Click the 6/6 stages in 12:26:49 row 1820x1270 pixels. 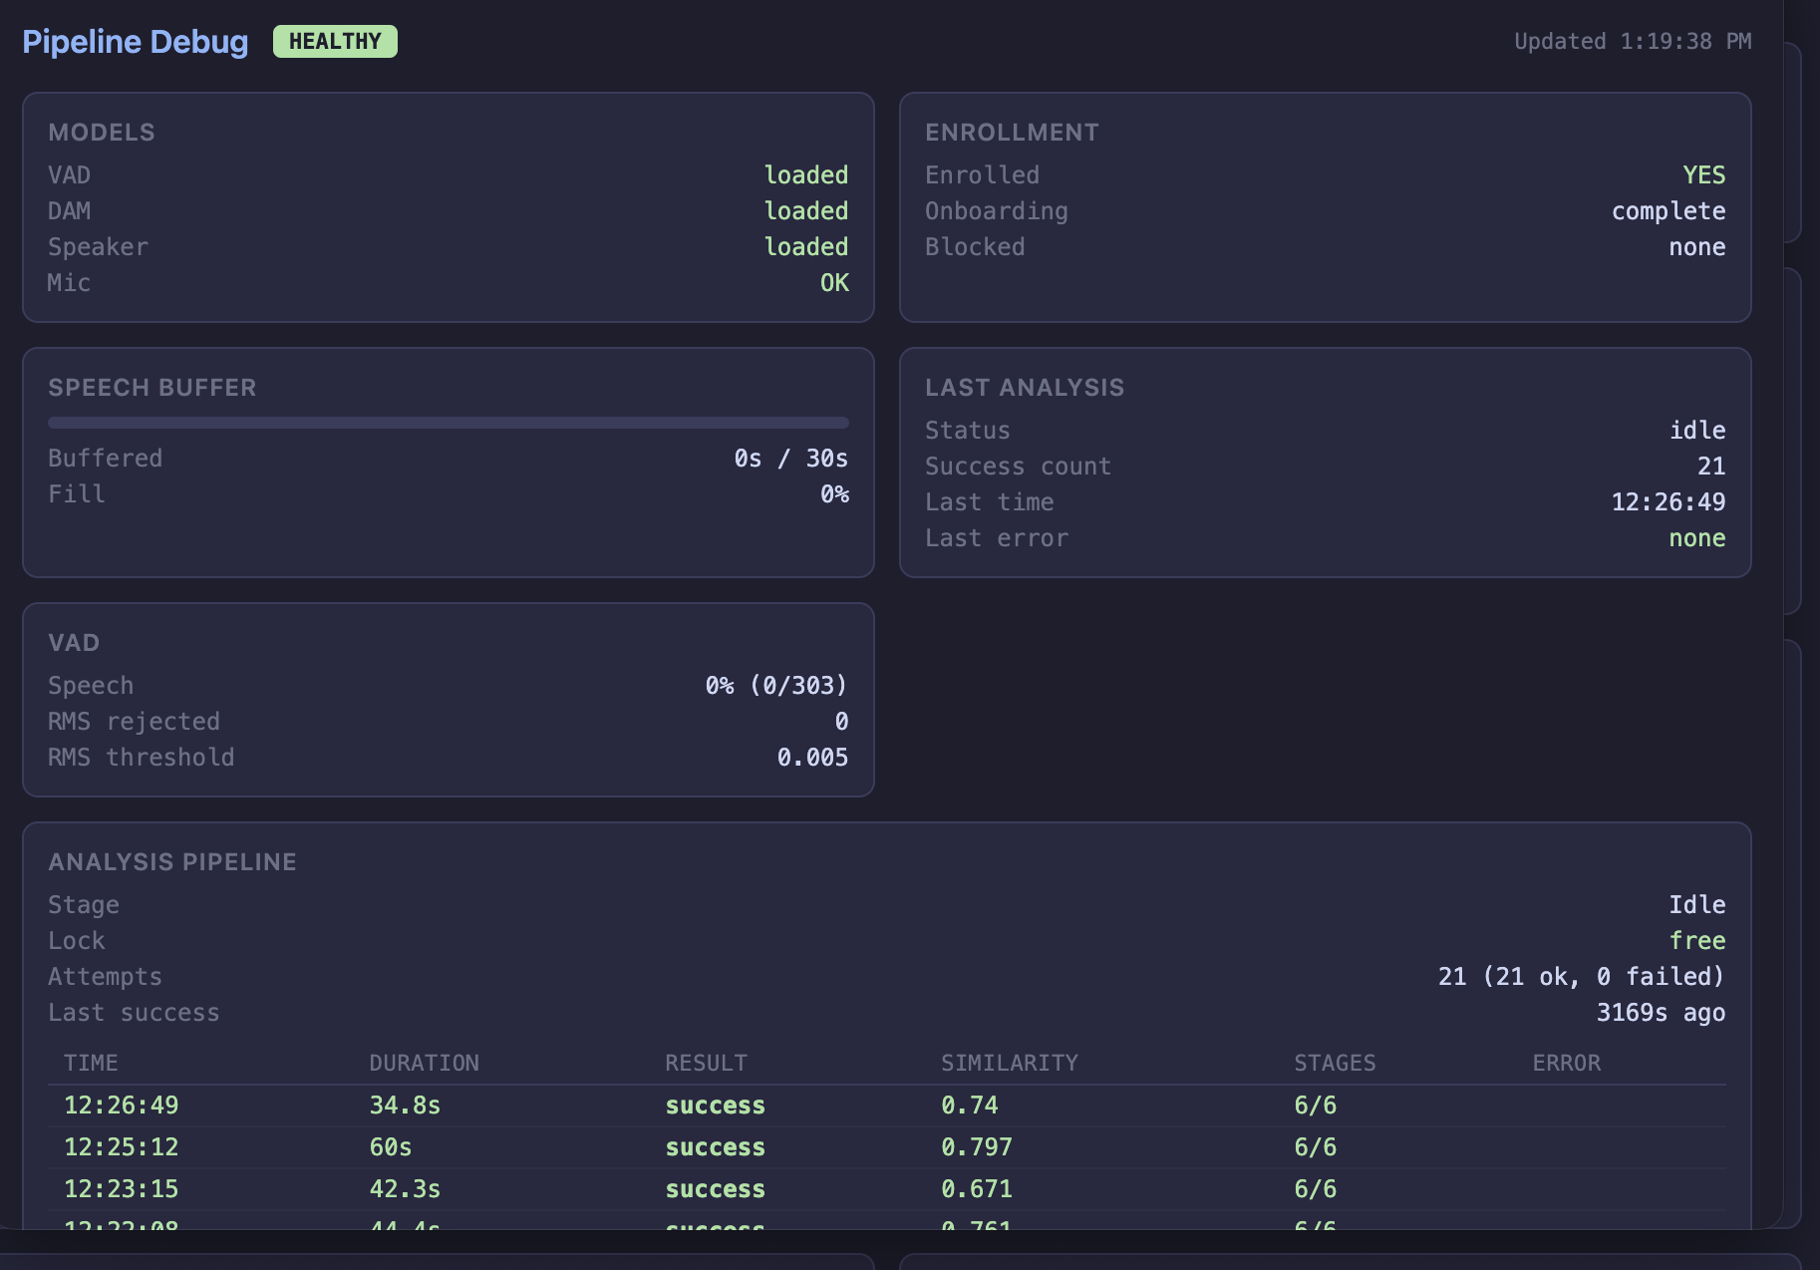click(x=1315, y=1106)
